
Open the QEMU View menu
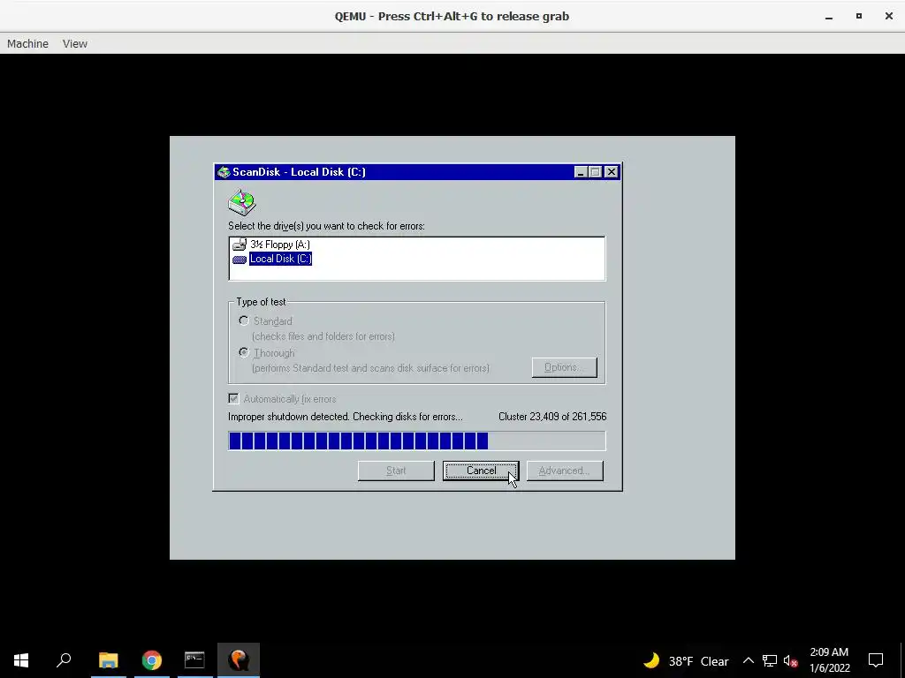pos(75,44)
